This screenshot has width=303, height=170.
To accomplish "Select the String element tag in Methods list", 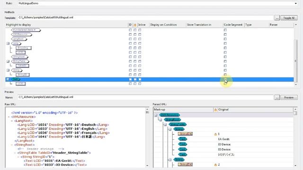I will [17, 70].
